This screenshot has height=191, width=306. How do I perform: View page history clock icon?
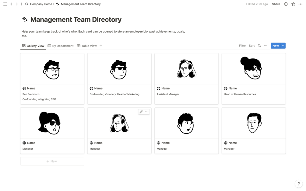[x=286, y=4]
